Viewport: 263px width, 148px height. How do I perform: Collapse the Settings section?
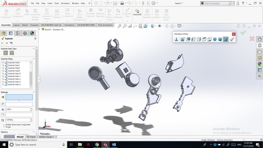pos(34,92)
